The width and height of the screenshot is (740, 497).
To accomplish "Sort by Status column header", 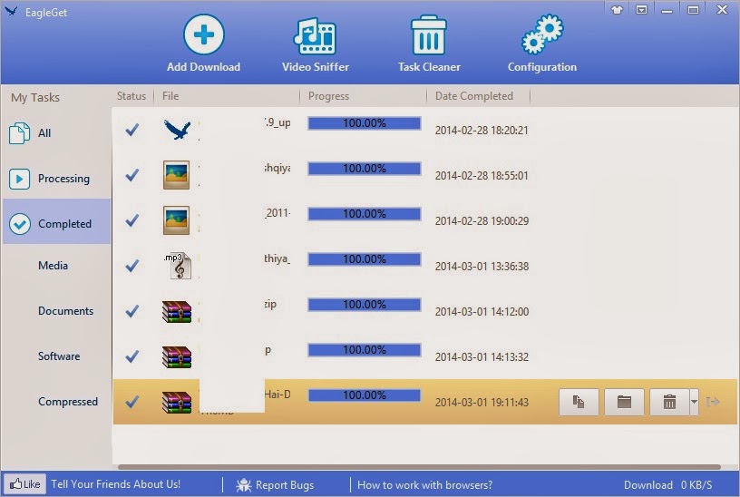I will click(x=131, y=96).
